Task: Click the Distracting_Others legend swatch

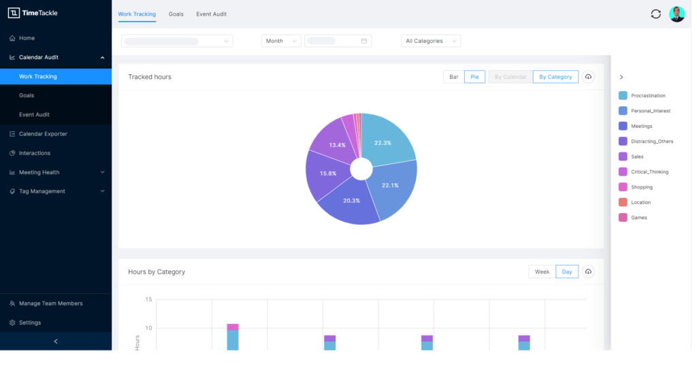Action: coord(623,142)
